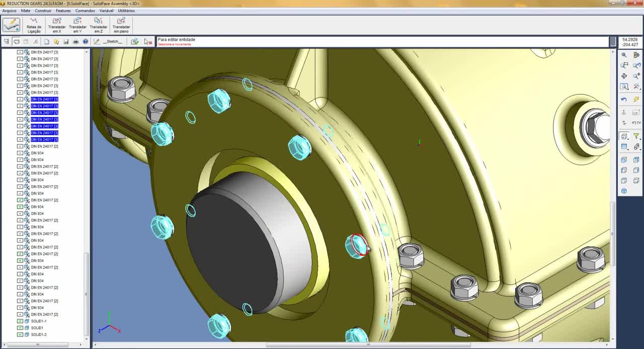Open the Features menu
Image resolution: width=644 pixels, height=349 pixels.
coord(63,11)
